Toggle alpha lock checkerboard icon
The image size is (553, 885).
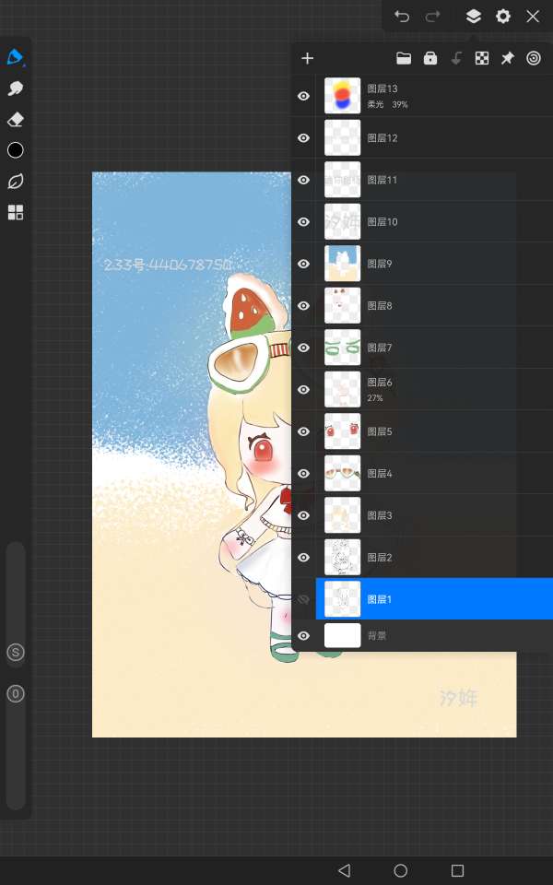pyautogui.click(x=481, y=58)
